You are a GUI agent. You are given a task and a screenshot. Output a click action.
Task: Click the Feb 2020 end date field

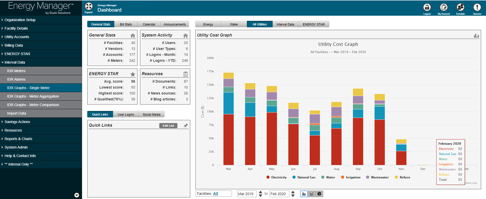click(279, 194)
